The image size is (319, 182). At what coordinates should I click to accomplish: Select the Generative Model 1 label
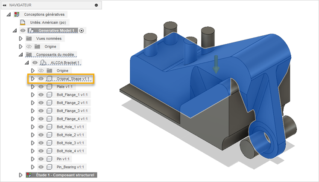pyautogui.click(x=56, y=31)
